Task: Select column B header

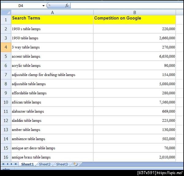Action: (x=135, y=13)
